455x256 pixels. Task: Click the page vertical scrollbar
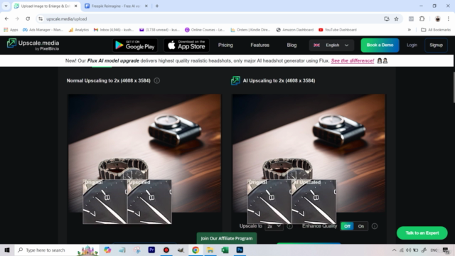click(x=454, y=87)
